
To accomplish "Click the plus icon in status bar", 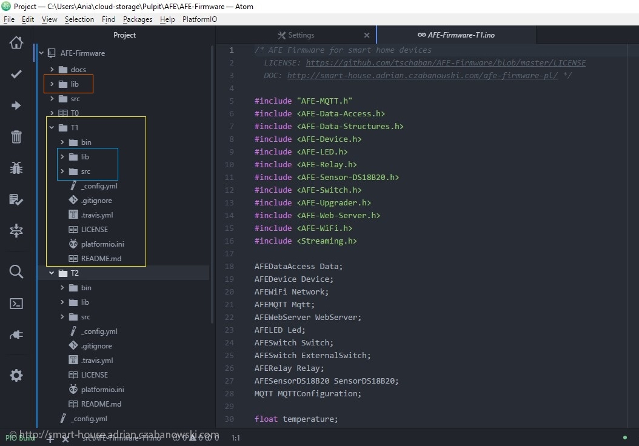I will pos(50,439).
